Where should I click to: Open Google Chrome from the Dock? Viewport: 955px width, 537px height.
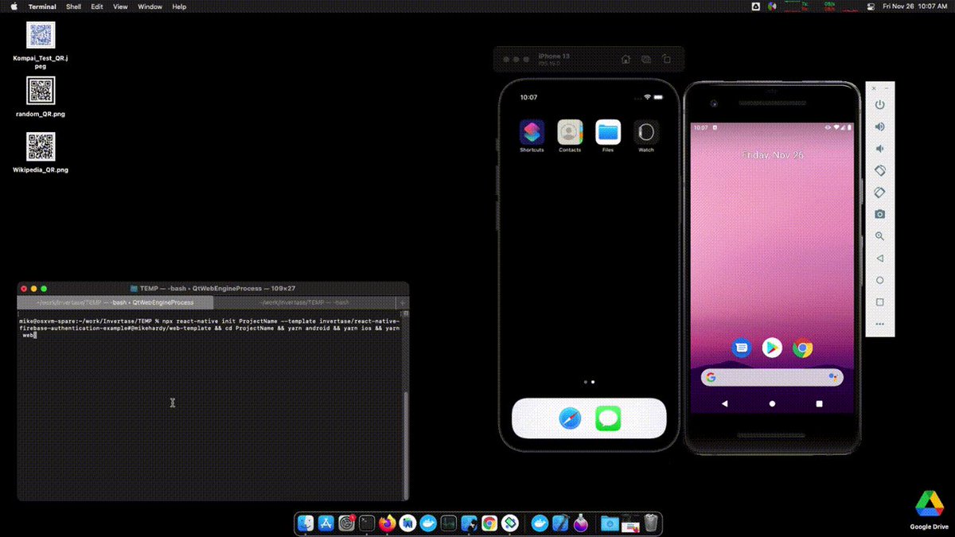[489, 523]
